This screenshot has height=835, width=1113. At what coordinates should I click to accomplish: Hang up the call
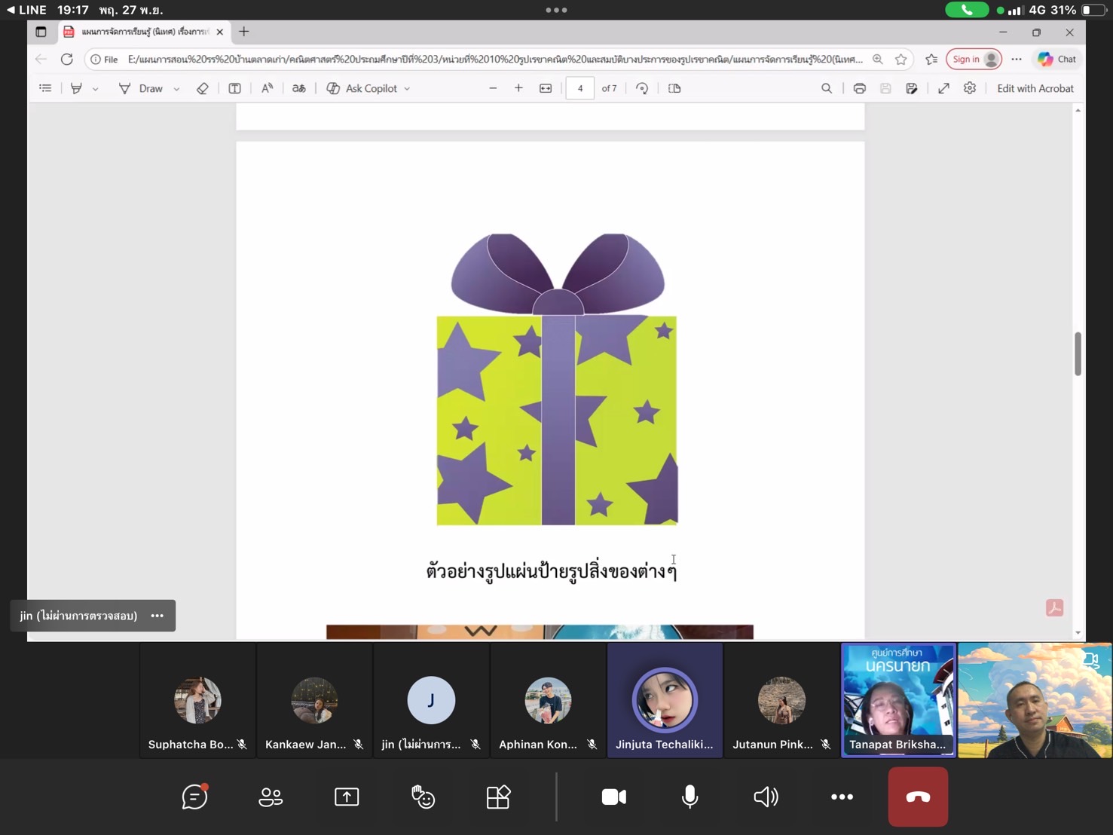pyautogui.click(x=917, y=797)
